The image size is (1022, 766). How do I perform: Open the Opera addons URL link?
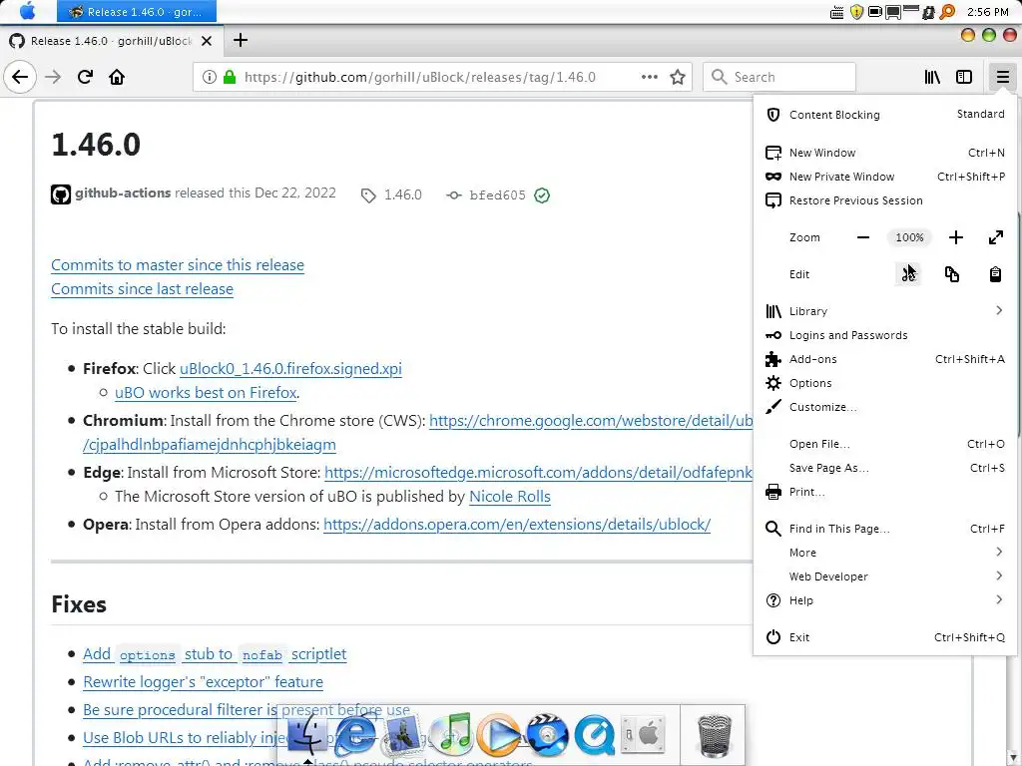[x=517, y=525]
